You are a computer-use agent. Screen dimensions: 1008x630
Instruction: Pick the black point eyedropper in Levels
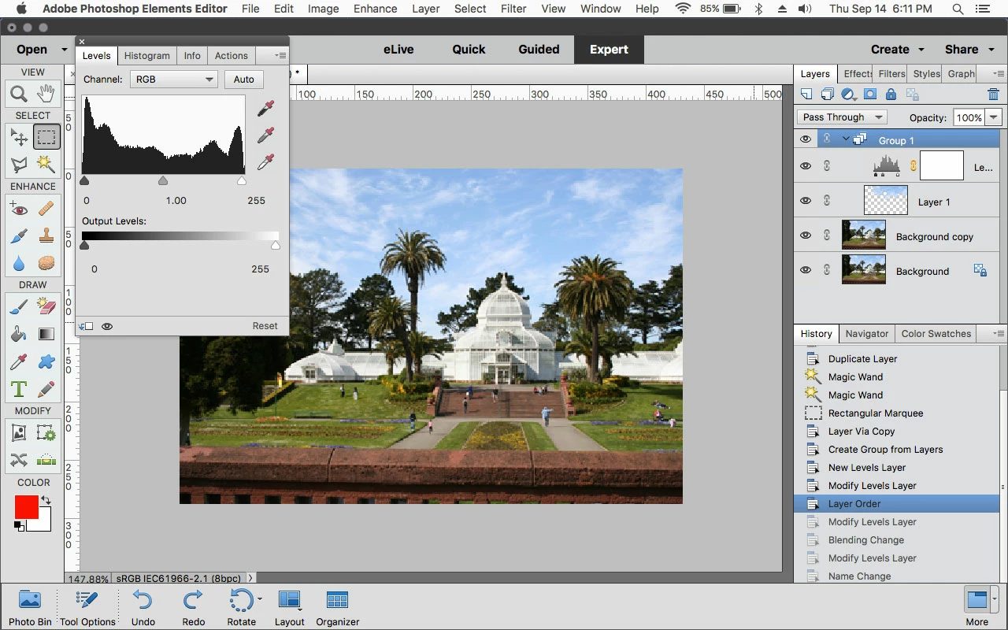click(266, 108)
